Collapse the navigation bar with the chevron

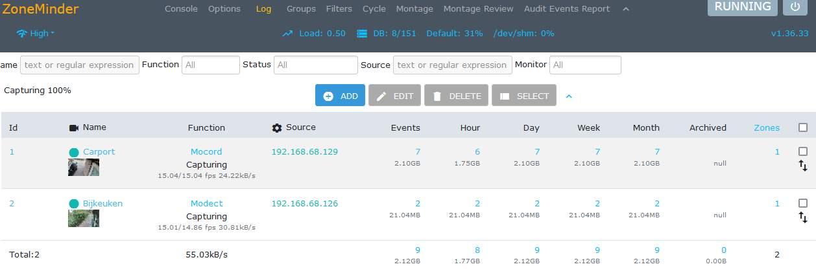(x=626, y=9)
